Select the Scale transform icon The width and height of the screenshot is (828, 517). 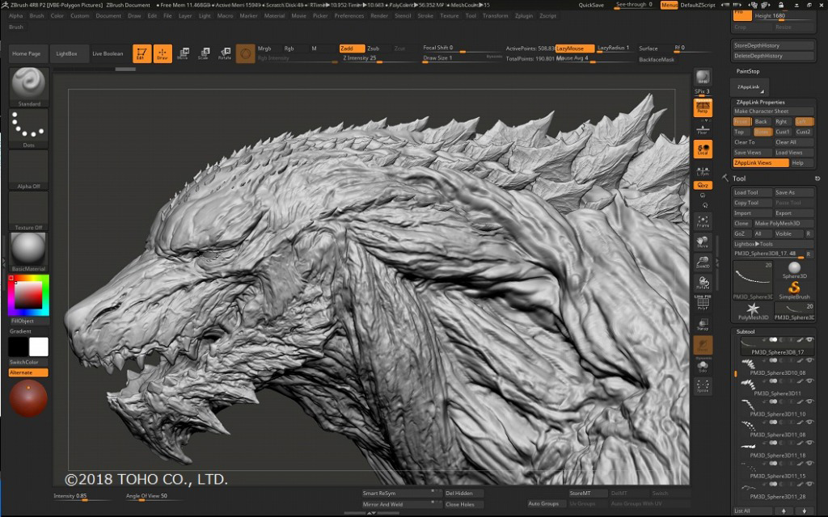pos(204,53)
